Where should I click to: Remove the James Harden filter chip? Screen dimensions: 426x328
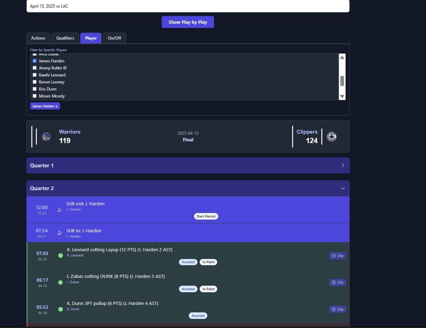(57, 106)
